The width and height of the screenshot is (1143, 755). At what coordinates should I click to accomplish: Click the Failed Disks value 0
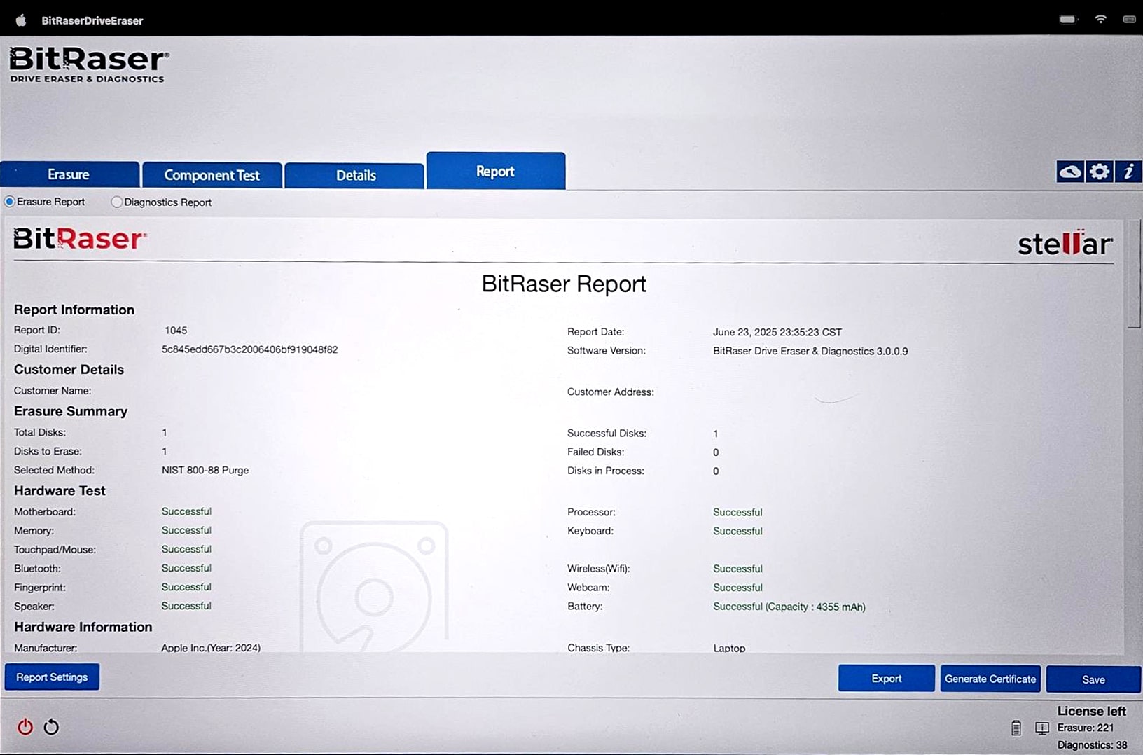pos(716,452)
